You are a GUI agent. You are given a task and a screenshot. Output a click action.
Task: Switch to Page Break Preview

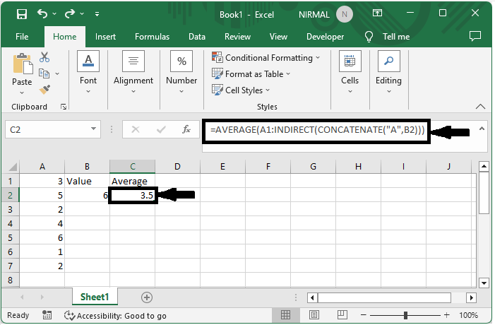pos(342,314)
